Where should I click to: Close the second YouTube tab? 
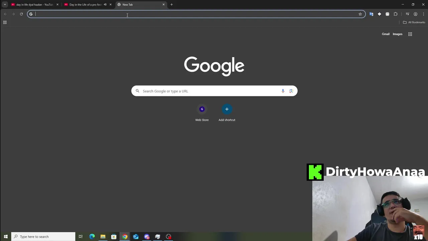coord(111,5)
